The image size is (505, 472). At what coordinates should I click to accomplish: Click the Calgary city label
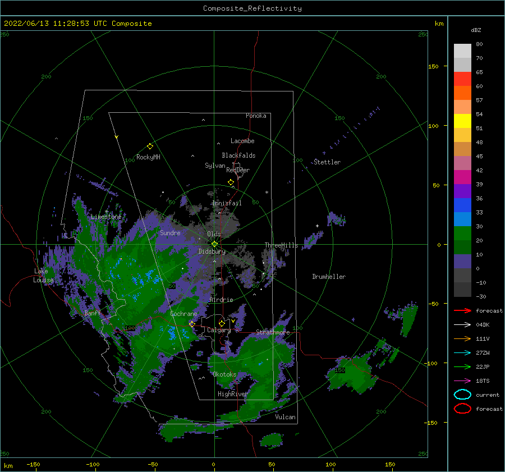coord(219,330)
